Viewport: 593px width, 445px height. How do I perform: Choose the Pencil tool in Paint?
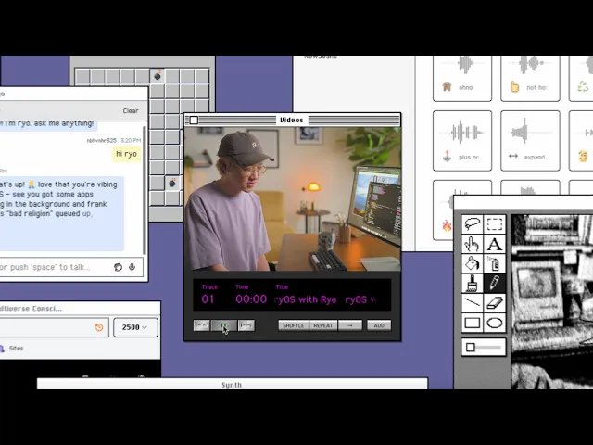click(495, 284)
